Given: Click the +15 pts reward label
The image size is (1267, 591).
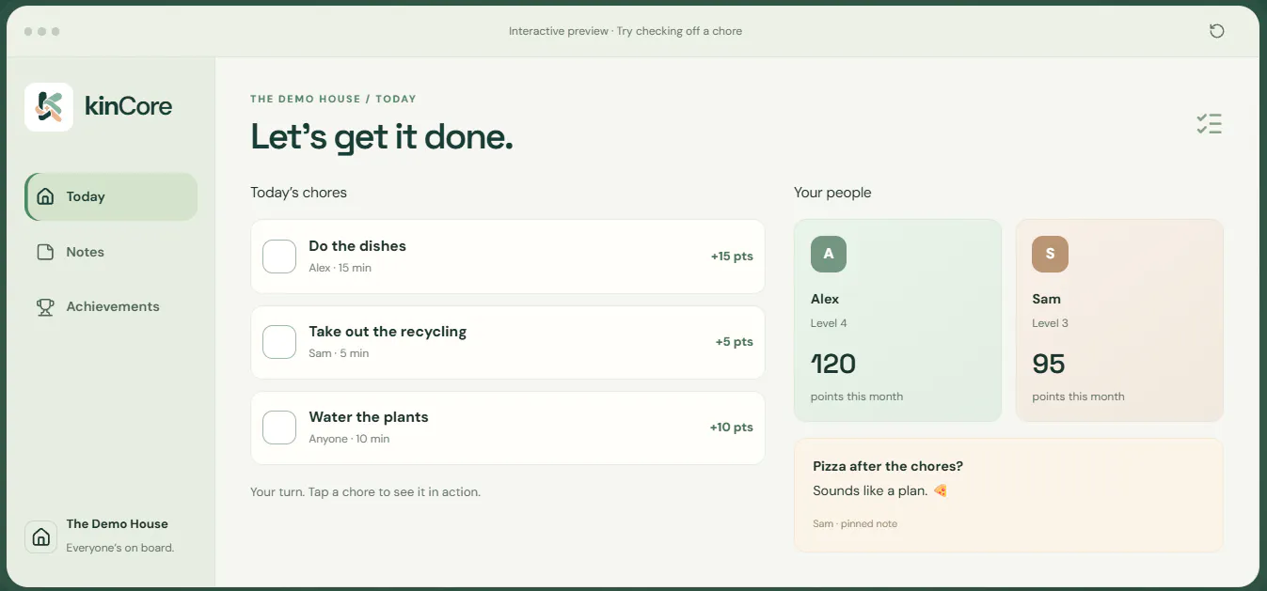Looking at the screenshot, I should [732, 257].
